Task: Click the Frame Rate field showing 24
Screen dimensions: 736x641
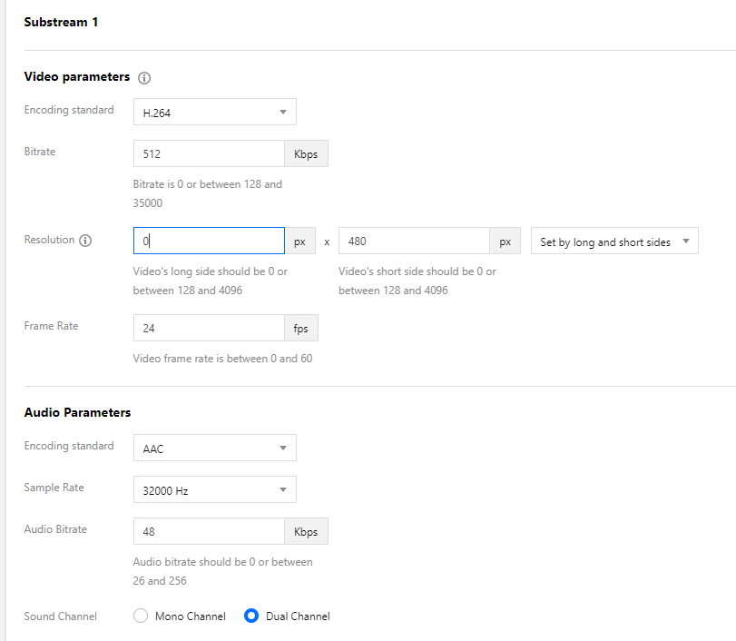Action: pos(209,328)
